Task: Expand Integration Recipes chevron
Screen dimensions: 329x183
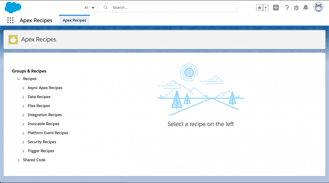Action: (23, 115)
